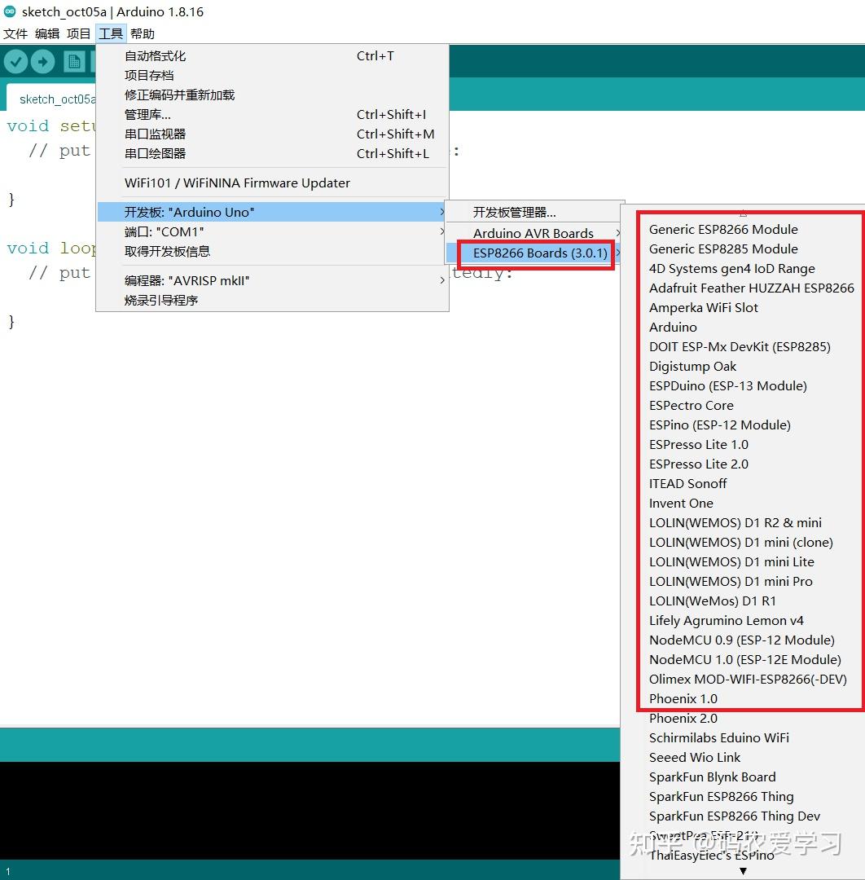
Task: Open the 文件 menu
Action: (15, 33)
